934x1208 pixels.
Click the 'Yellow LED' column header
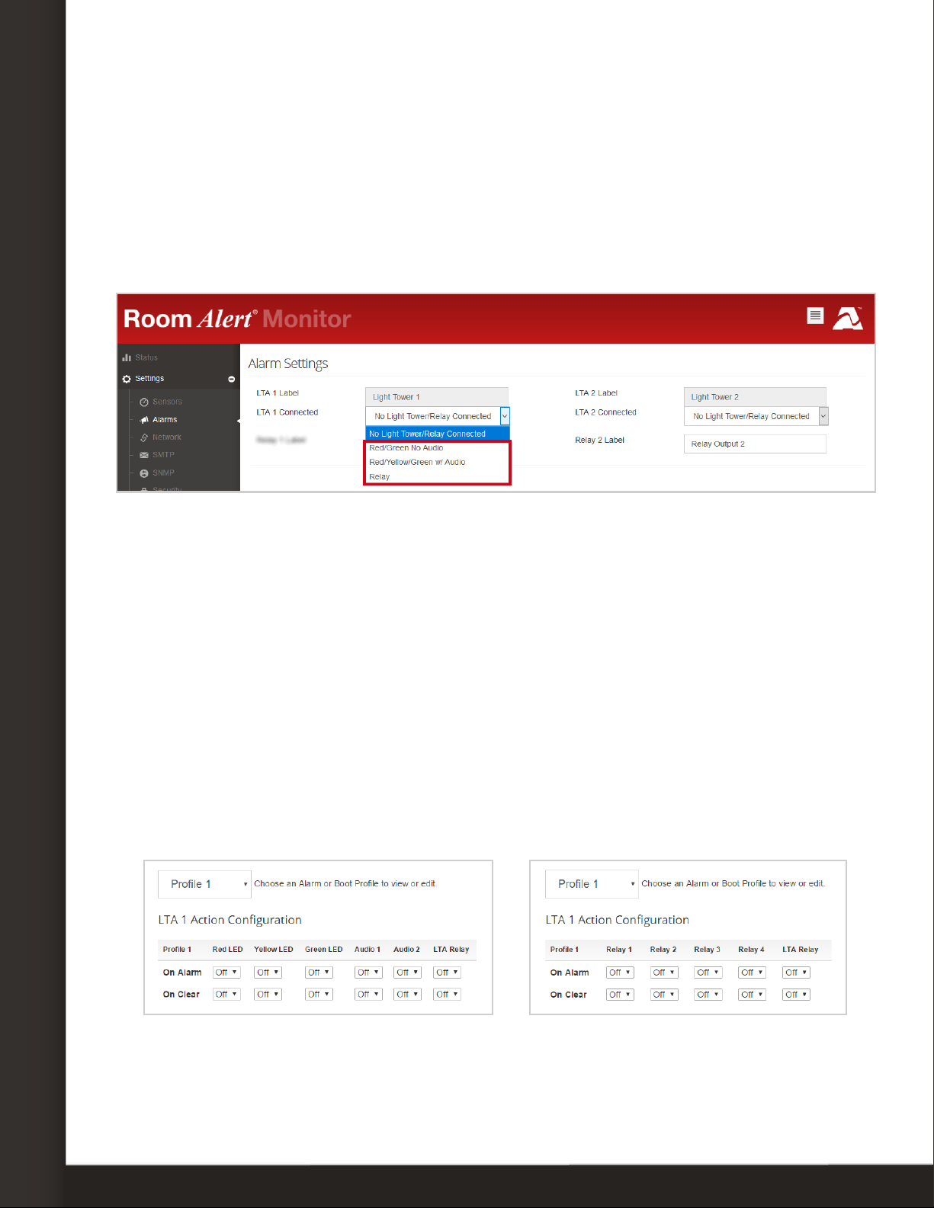click(x=274, y=950)
